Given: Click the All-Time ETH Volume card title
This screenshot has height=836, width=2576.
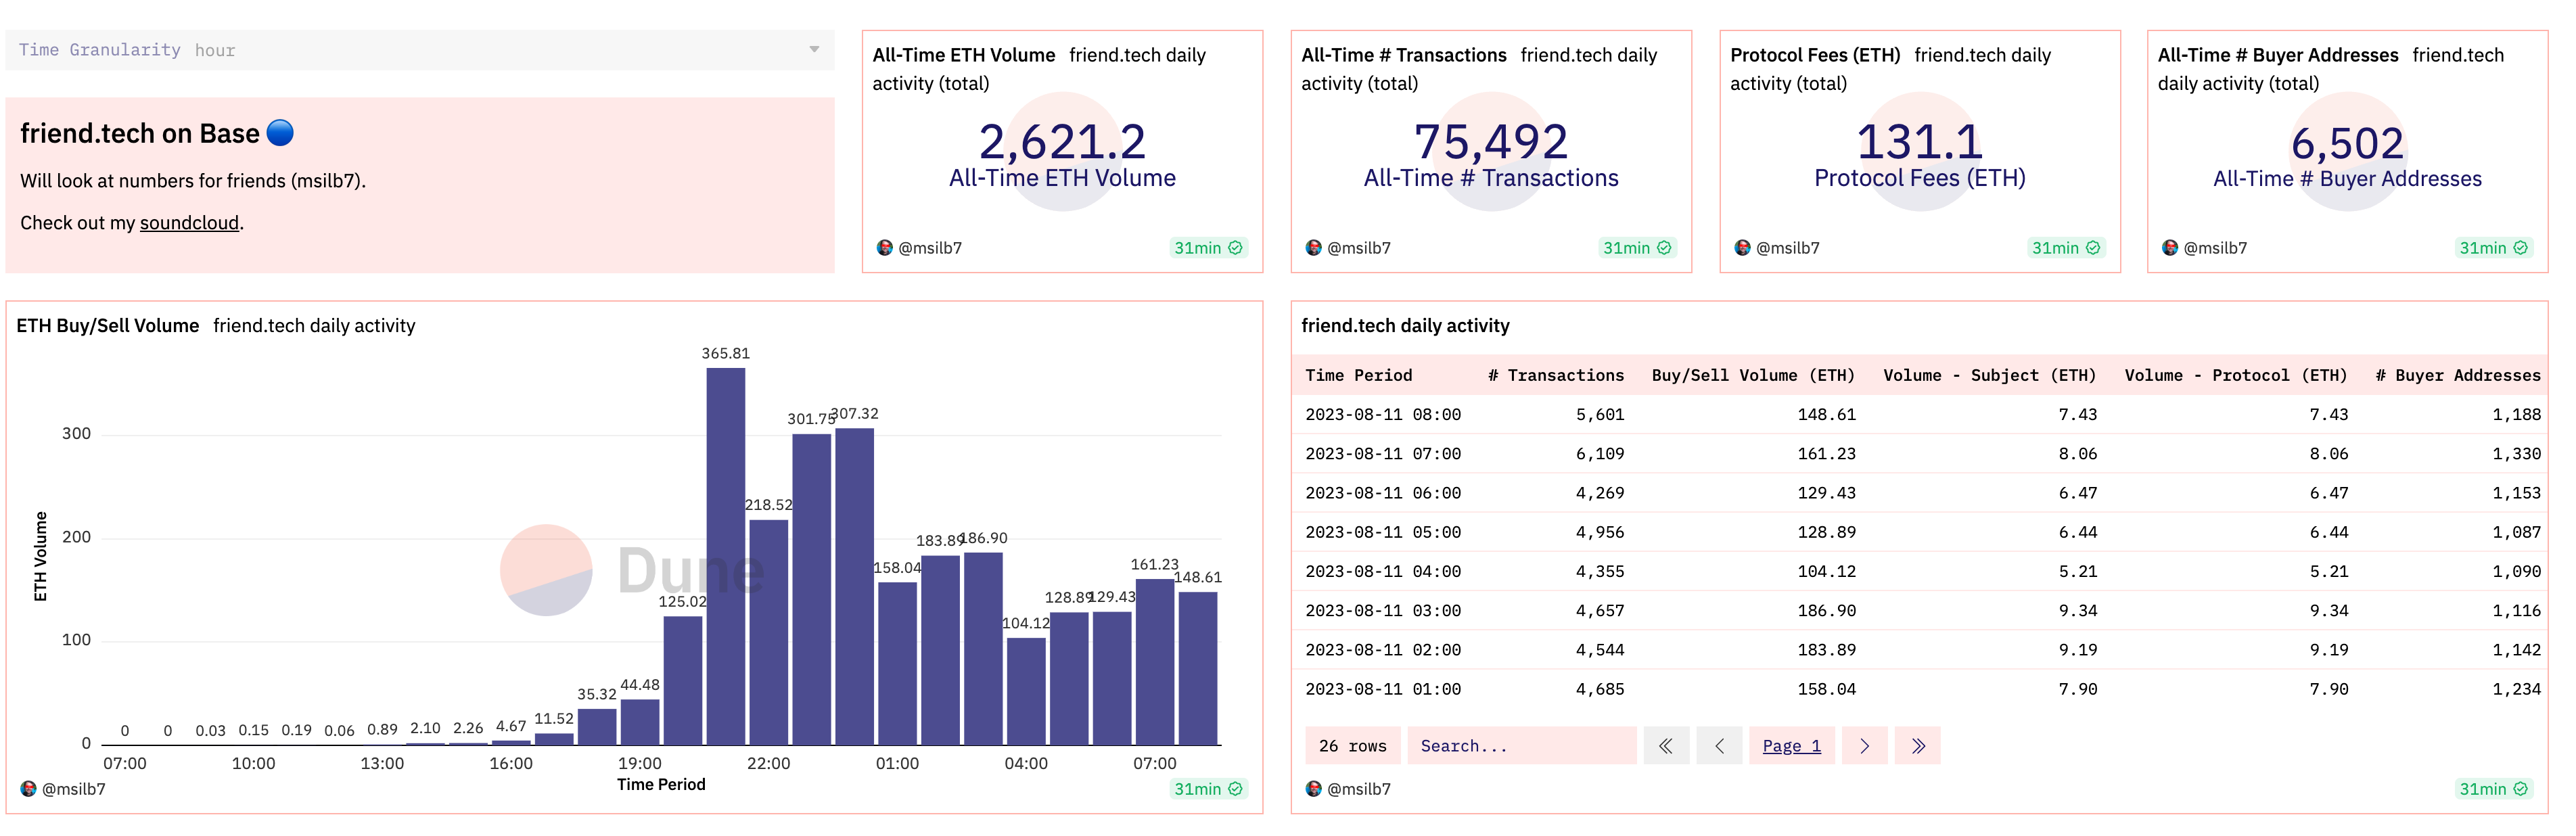Looking at the screenshot, I should tap(963, 56).
